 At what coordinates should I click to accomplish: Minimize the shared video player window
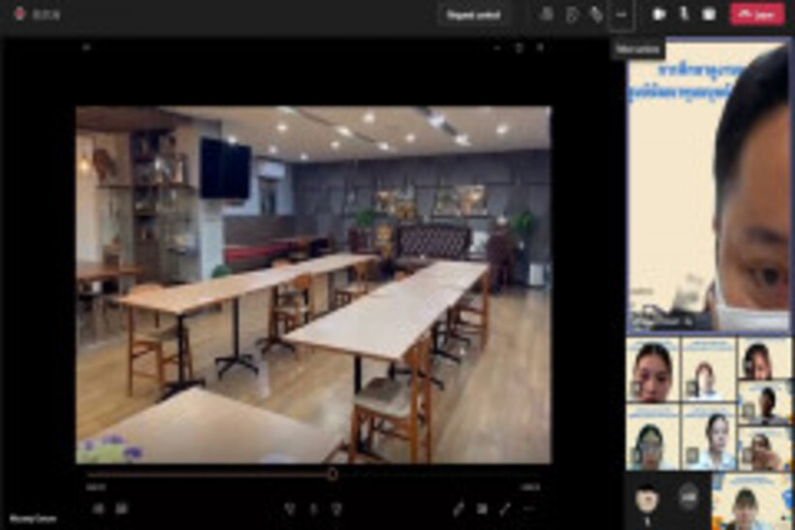pyautogui.click(x=497, y=48)
